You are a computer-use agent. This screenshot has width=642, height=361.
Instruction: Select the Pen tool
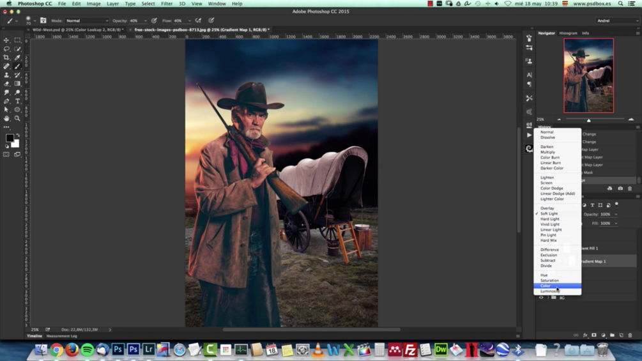6,101
